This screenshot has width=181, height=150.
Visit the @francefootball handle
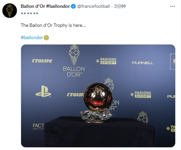coord(93,6)
